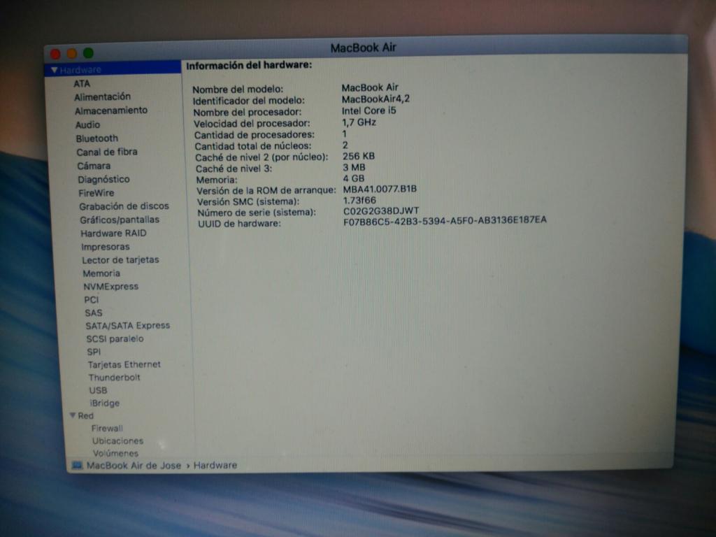The width and height of the screenshot is (716, 537).
Task: Select Diagnóstico in the sidebar
Action: tap(103, 180)
